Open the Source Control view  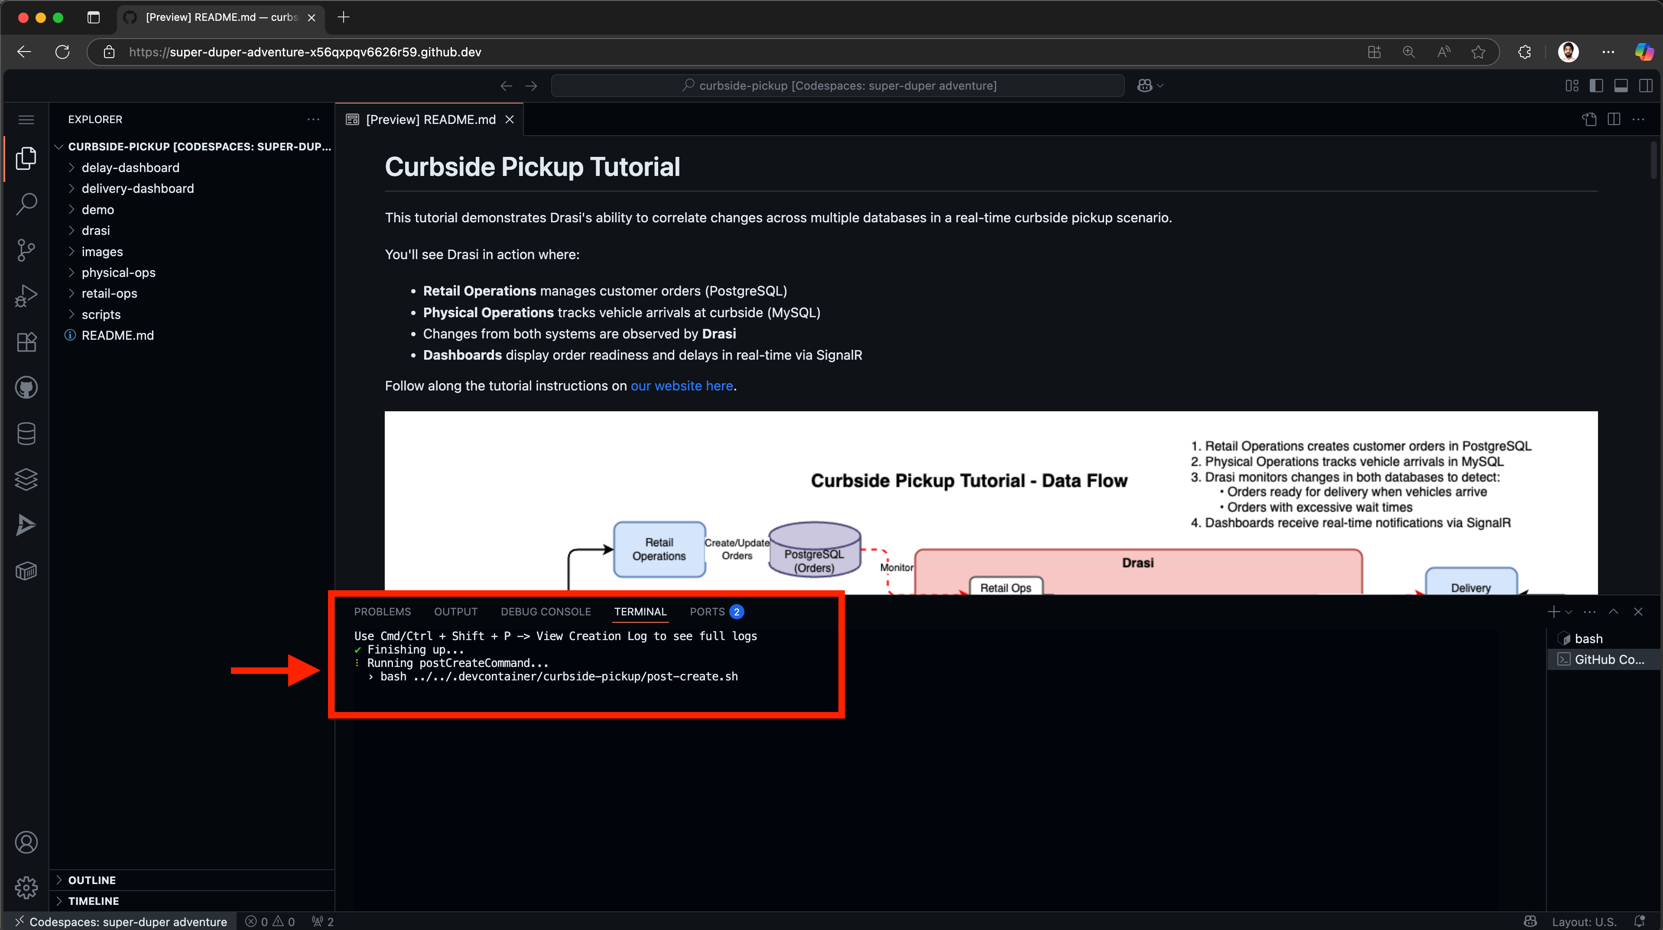coord(26,250)
